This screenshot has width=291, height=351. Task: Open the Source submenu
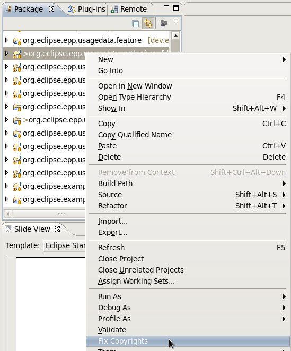click(188, 195)
